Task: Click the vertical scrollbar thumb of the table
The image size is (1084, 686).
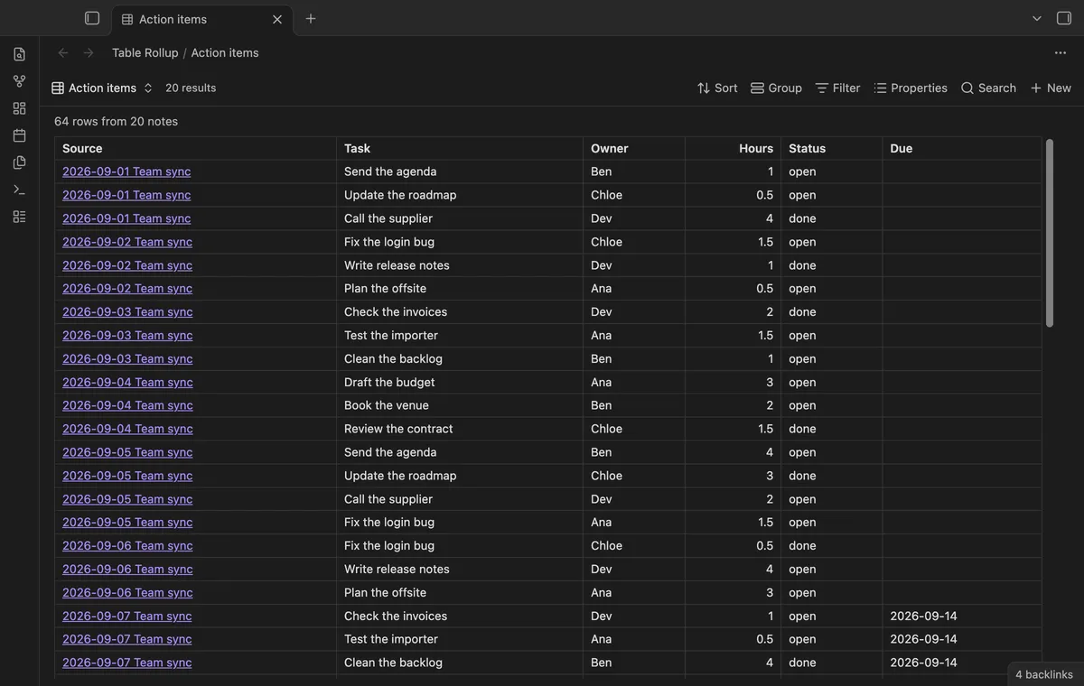Action: [1049, 233]
